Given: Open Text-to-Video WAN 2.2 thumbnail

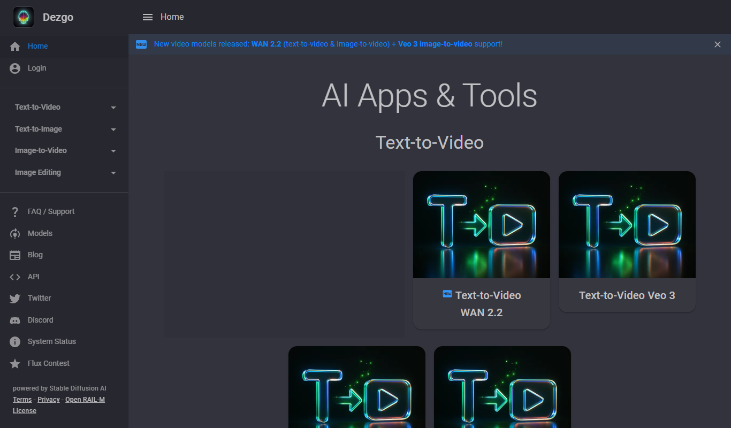Looking at the screenshot, I should point(482,225).
